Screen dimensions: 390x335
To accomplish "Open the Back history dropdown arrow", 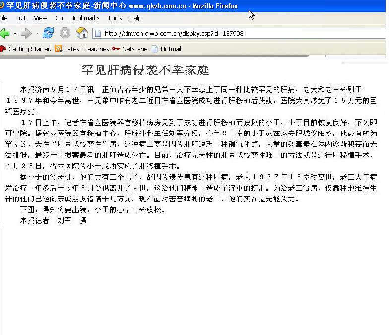I will tap(15, 34).
